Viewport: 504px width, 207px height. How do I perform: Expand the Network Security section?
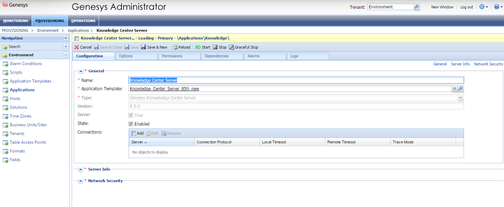(x=80, y=181)
